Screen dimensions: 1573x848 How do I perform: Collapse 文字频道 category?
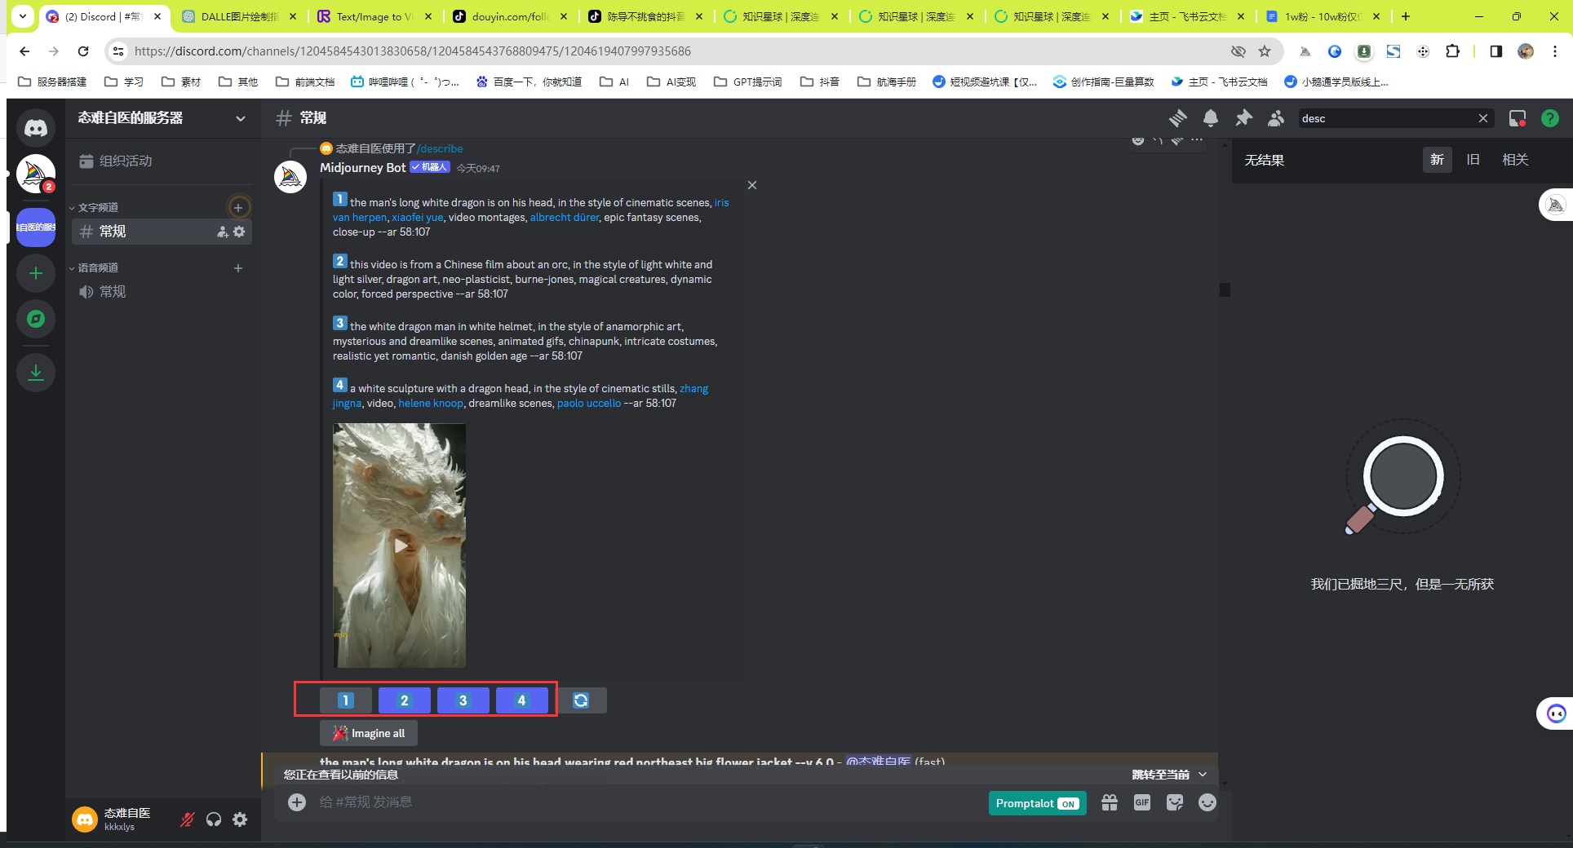(94, 207)
